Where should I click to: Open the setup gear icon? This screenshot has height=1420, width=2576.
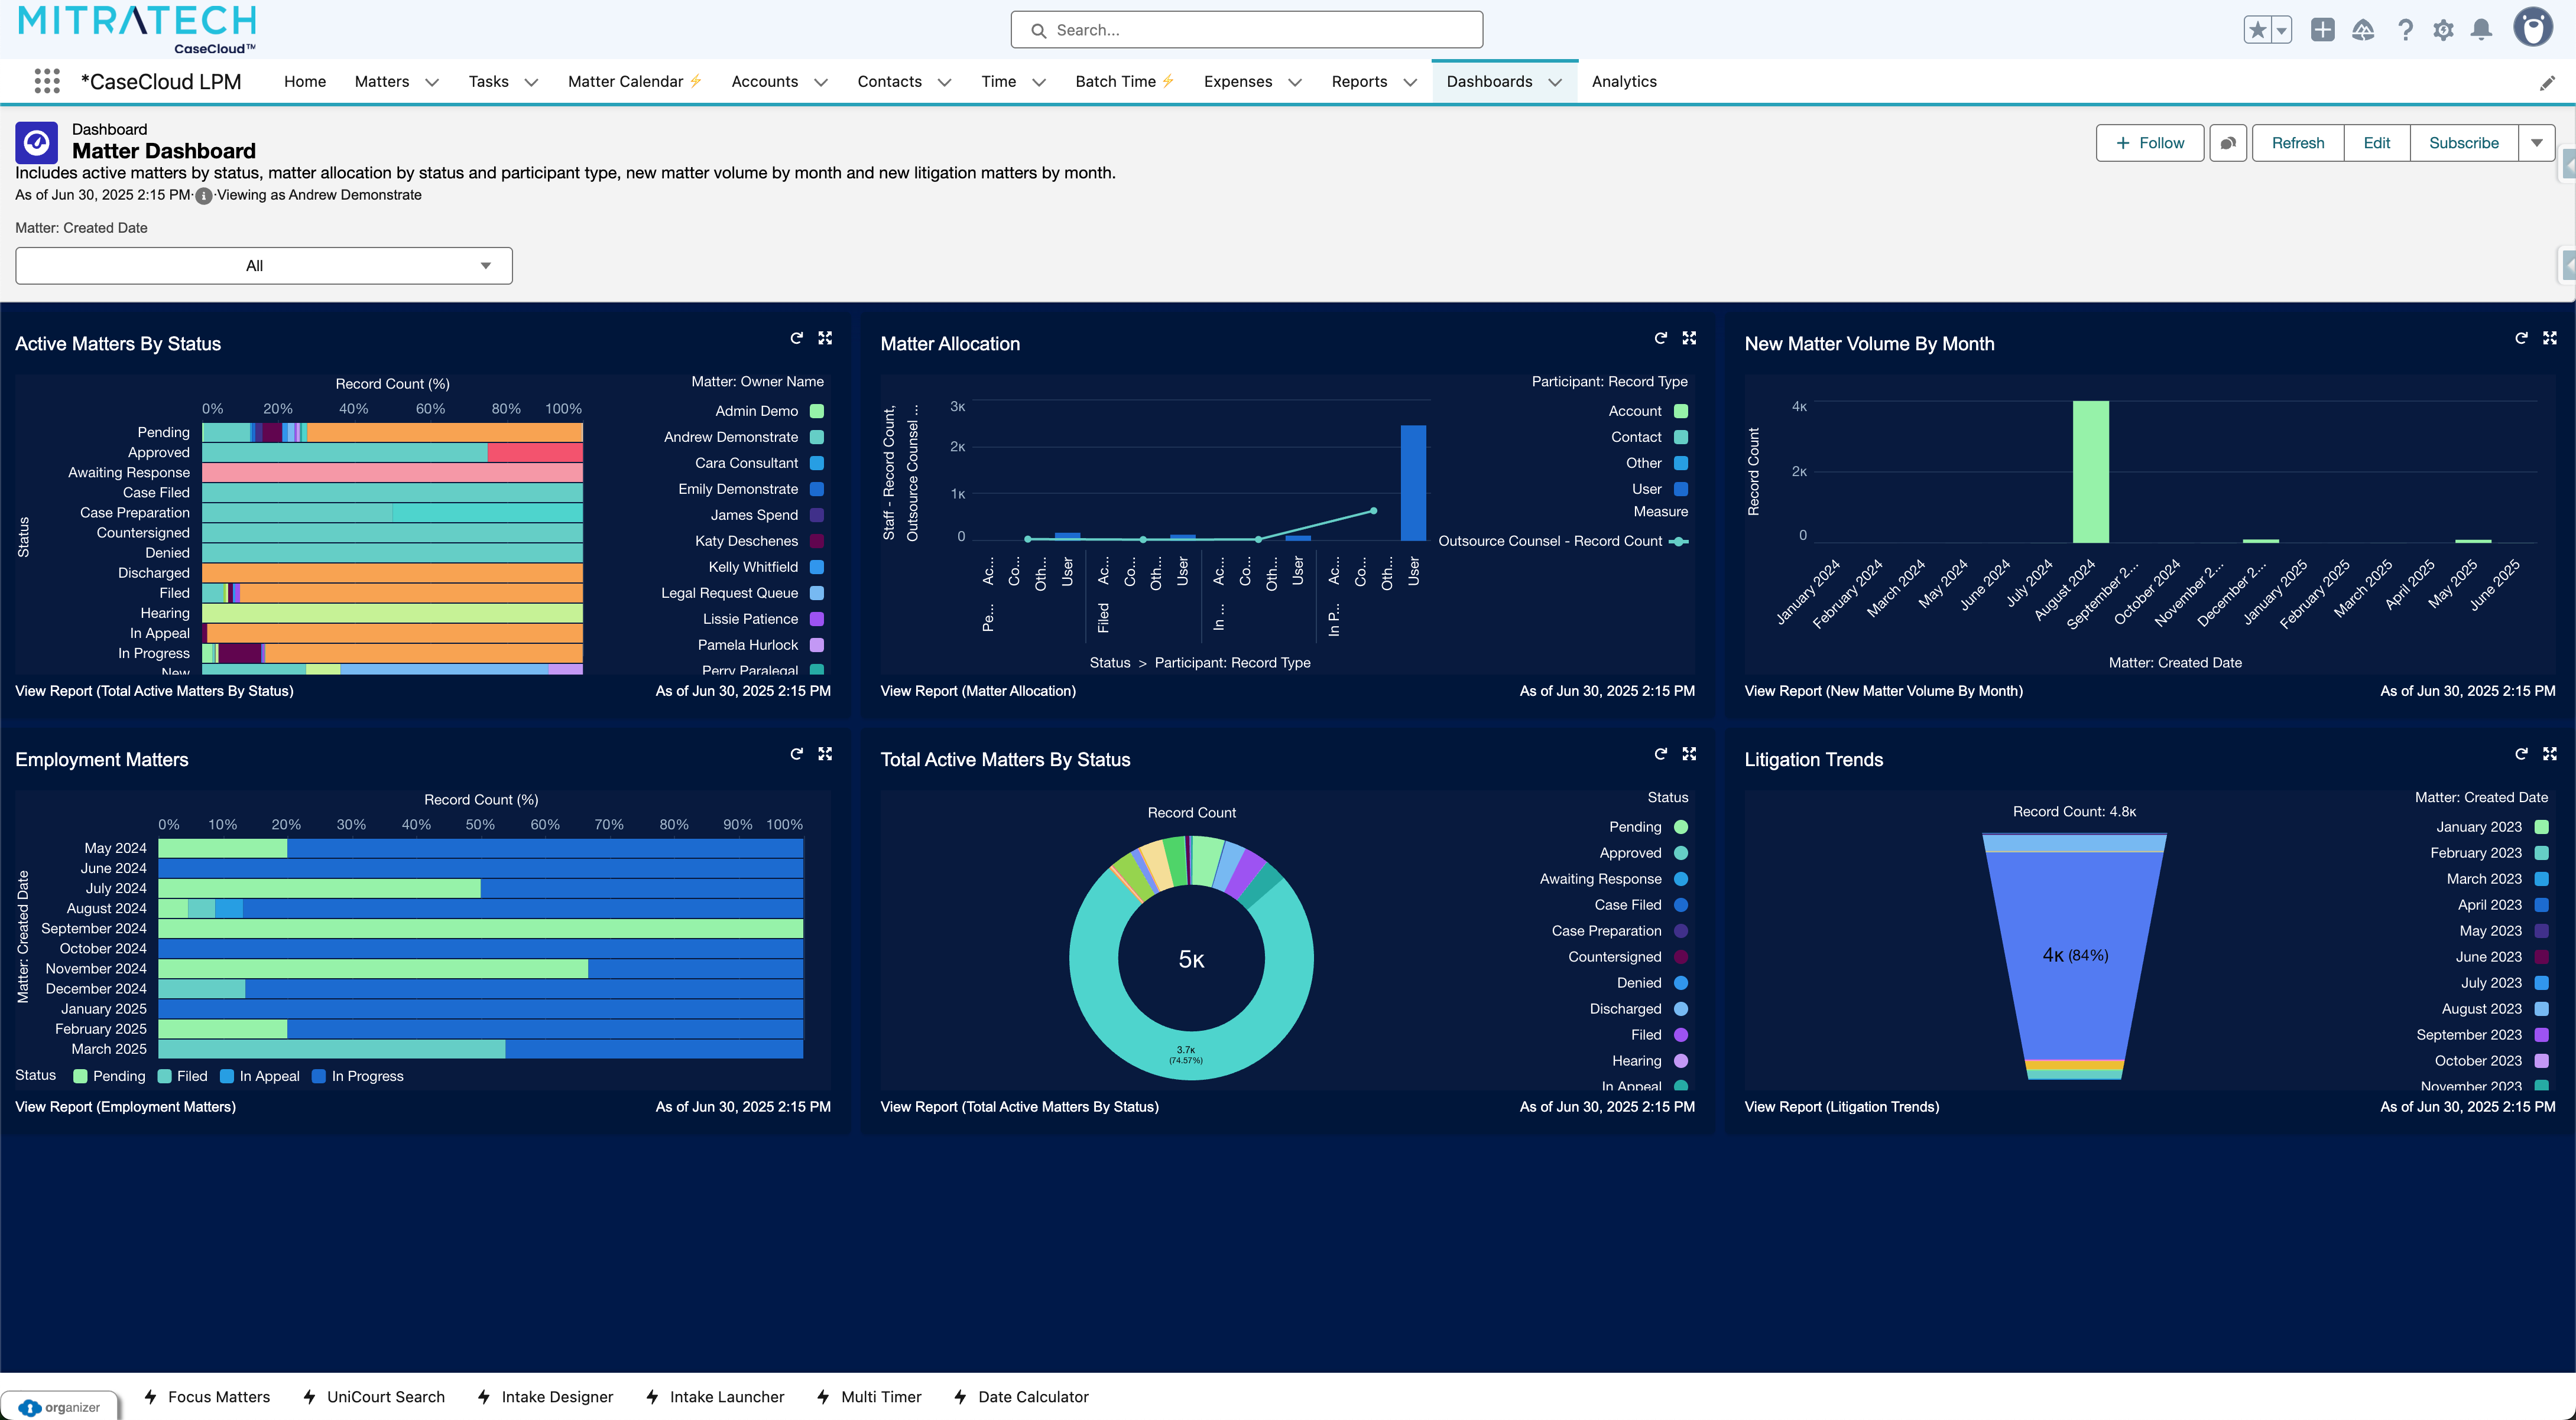2443,30
